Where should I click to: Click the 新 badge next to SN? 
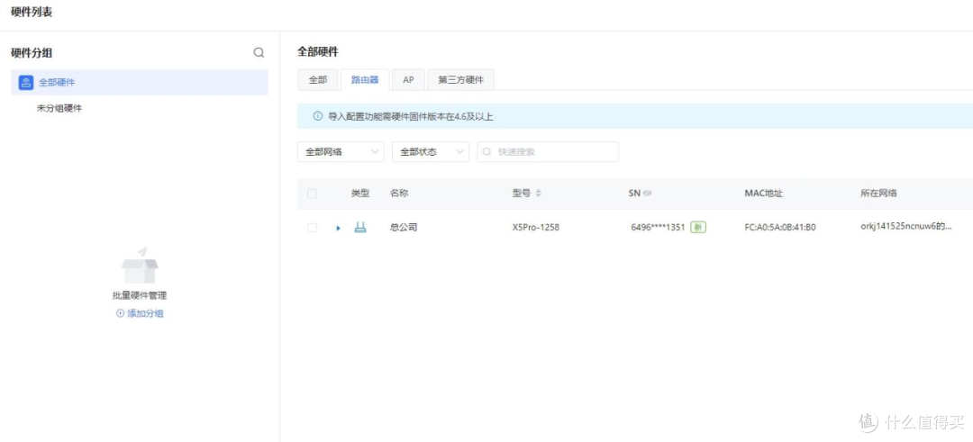(699, 228)
